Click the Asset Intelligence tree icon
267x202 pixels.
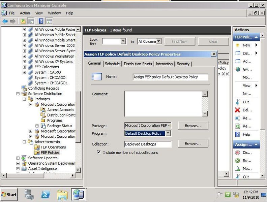pyautogui.click(x=24, y=169)
